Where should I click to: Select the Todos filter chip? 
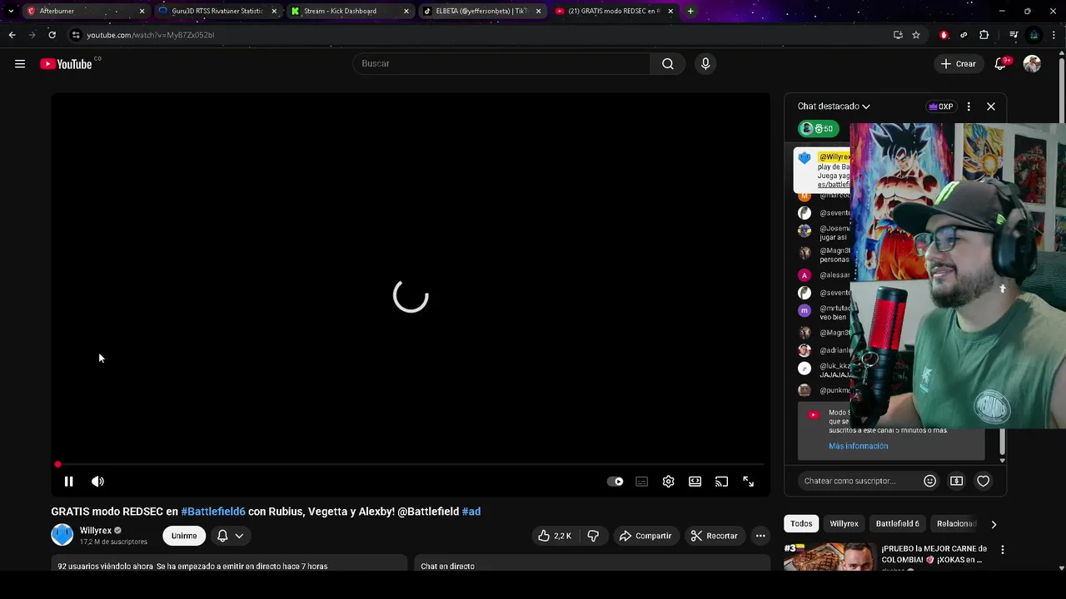tap(801, 524)
